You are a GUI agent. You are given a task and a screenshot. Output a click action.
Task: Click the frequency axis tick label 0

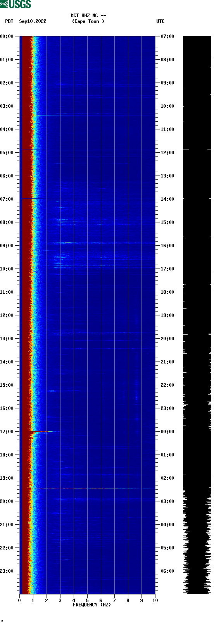tap(19, 601)
